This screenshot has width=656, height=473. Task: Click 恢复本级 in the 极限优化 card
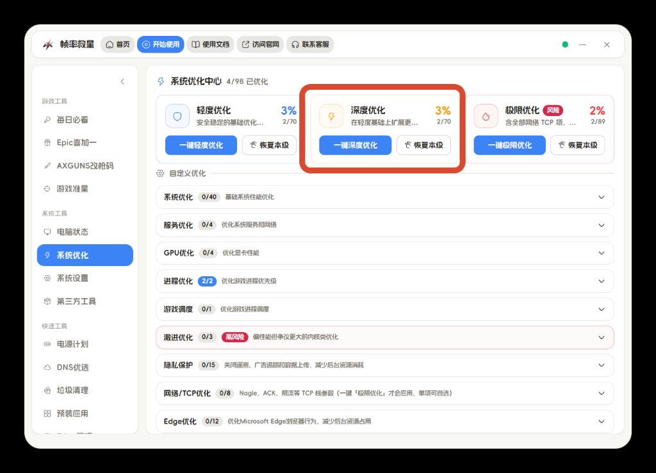coord(578,145)
